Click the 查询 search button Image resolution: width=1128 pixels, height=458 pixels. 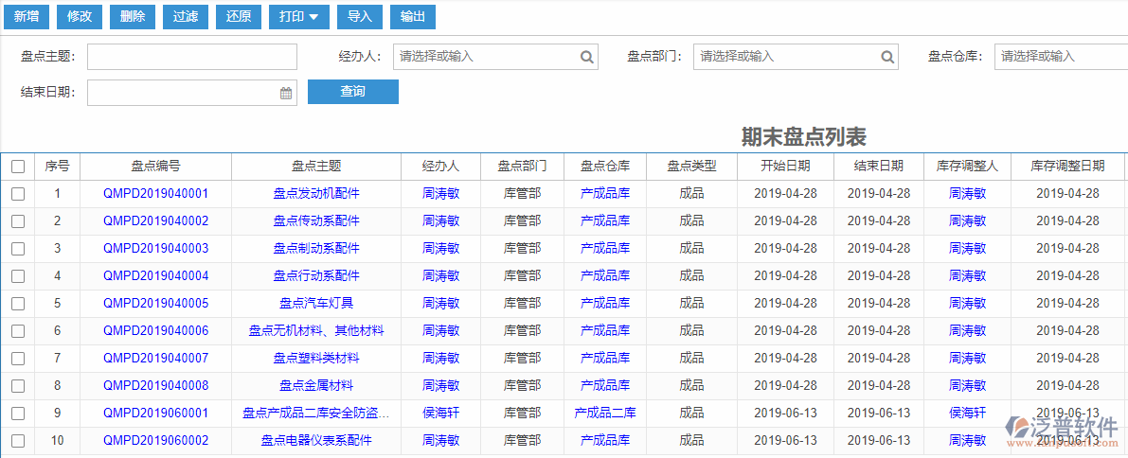[353, 92]
